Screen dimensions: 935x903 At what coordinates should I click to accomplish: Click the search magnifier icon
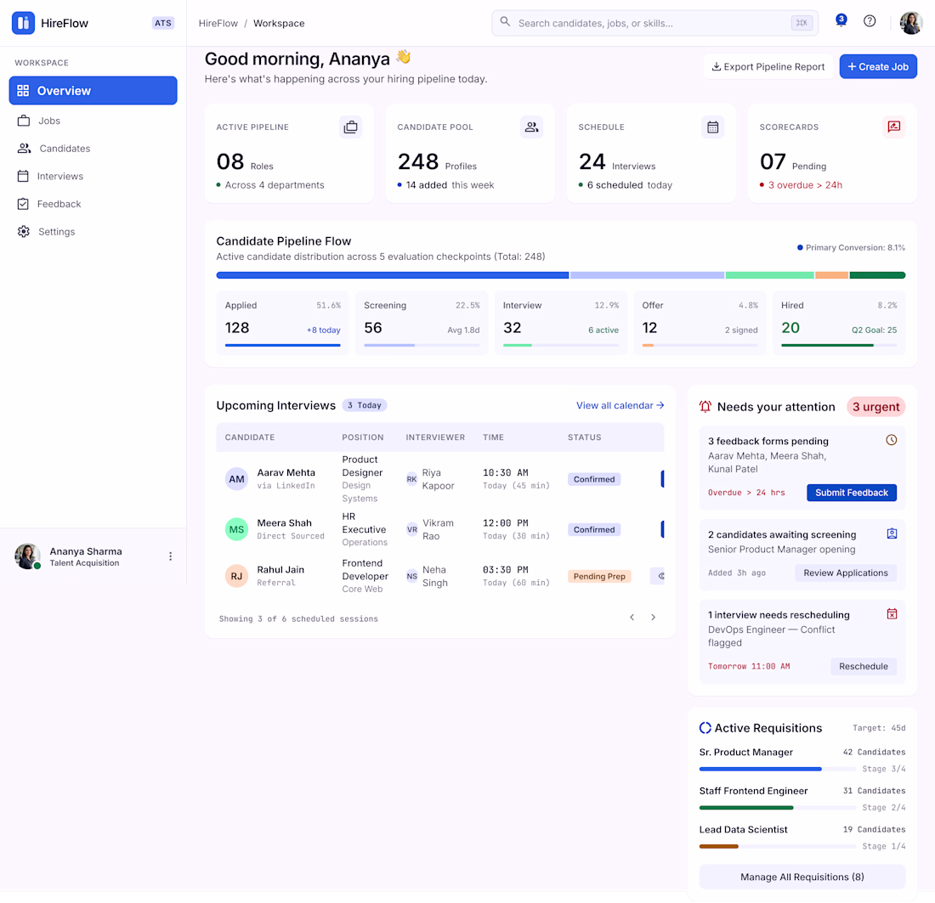point(505,22)
